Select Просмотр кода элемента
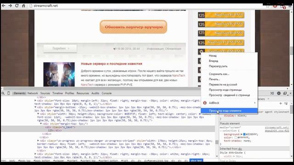 (229, 110)
